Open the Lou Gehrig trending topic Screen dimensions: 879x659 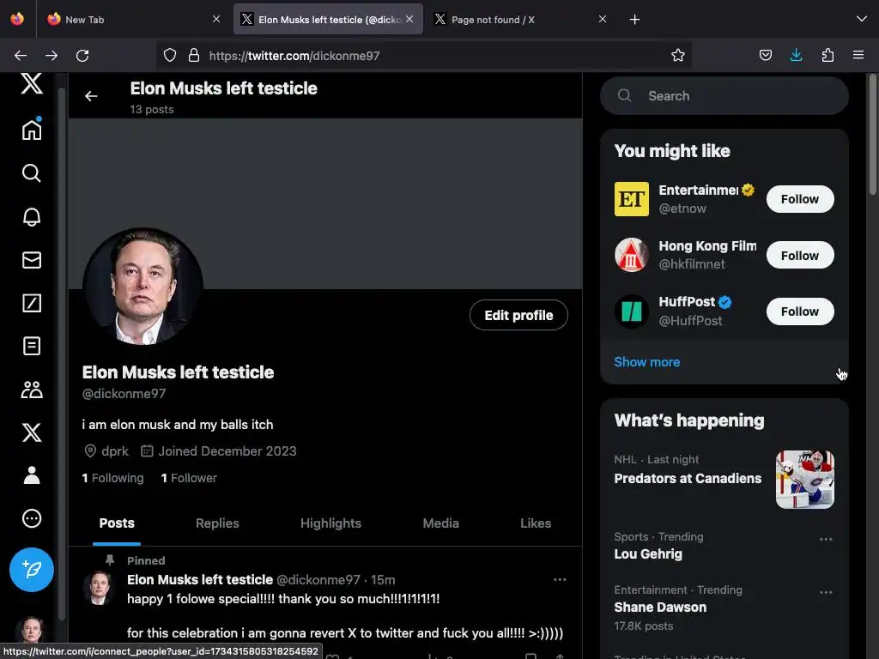[x=647, y=554]
